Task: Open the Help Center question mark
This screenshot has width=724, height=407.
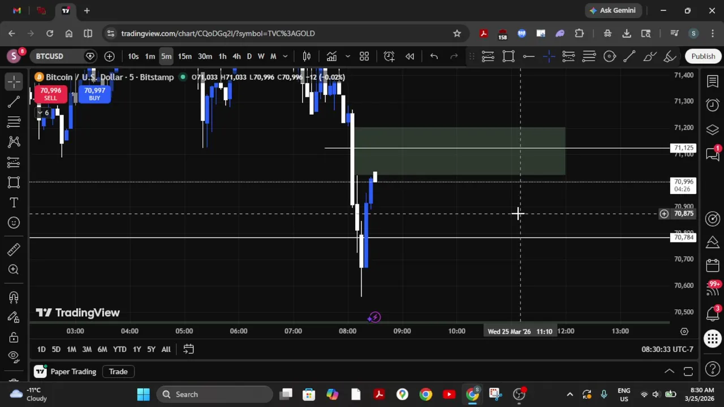Action: 713,370
